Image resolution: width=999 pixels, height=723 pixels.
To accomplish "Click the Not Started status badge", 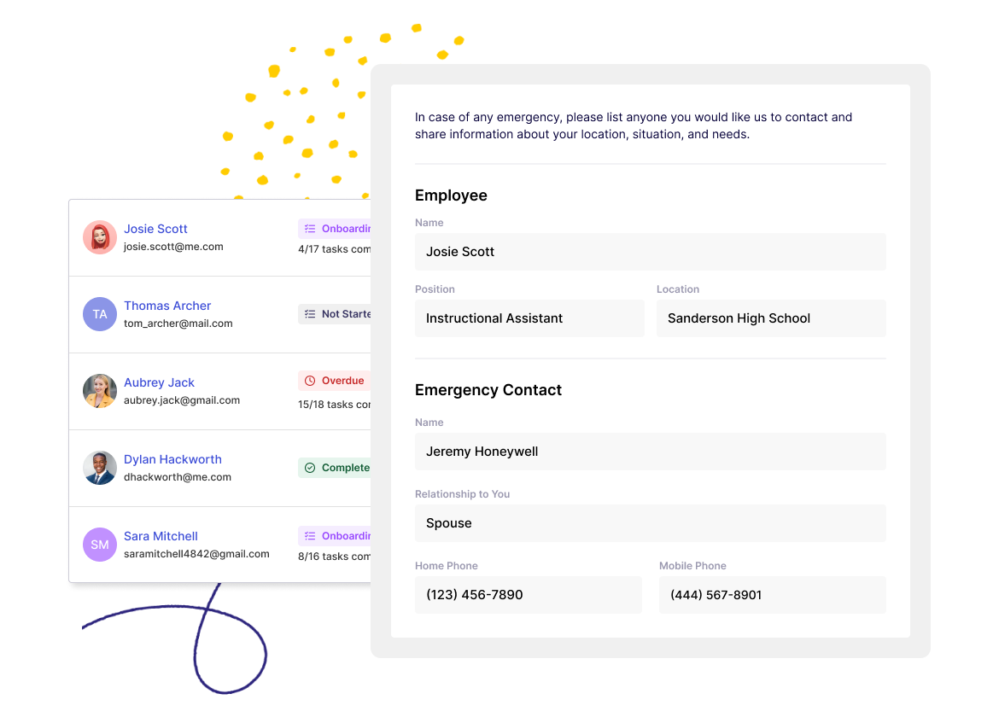I will click(x=335, y=314).
